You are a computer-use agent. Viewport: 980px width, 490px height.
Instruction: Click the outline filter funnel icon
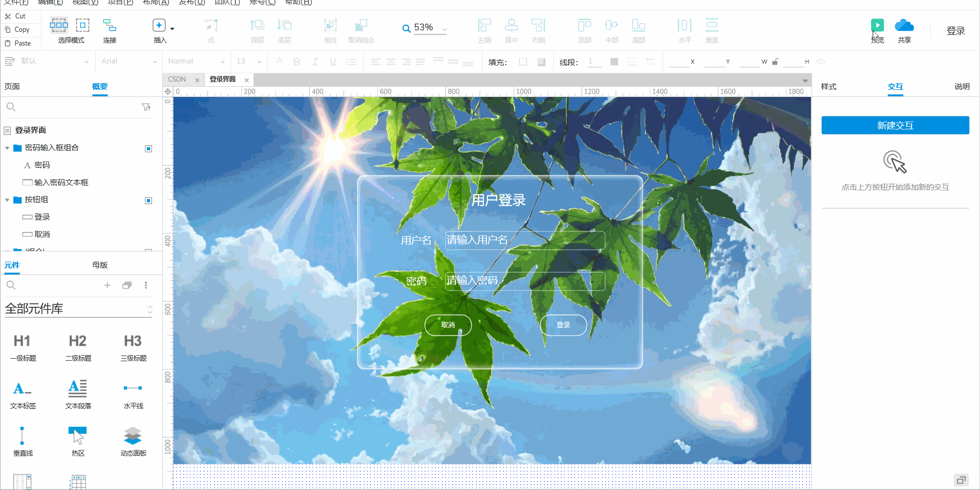[x=146, y=107]
